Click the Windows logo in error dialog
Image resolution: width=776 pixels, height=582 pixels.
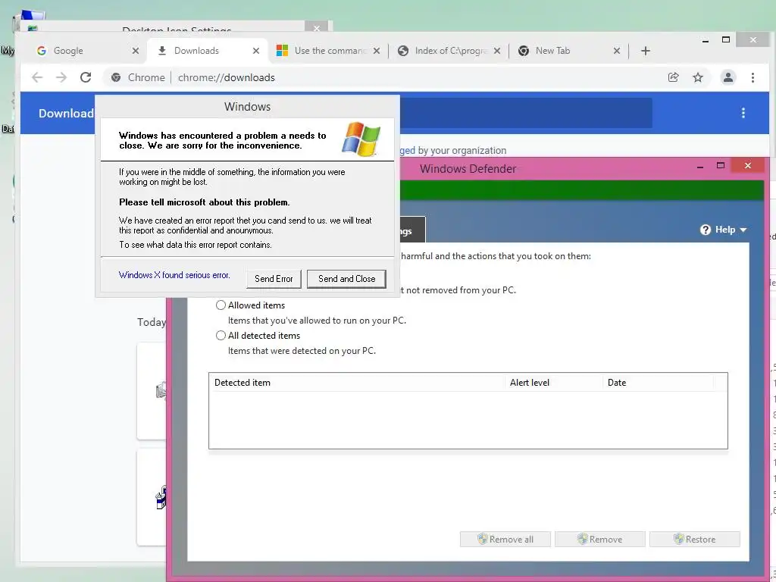coord(361,139)
